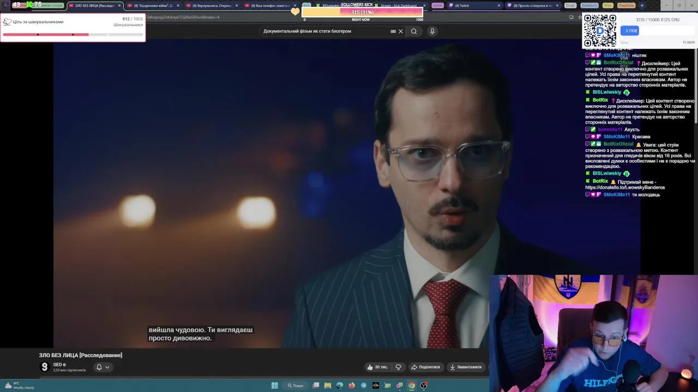Open the twitch tab group label

click(x=437, y=5)
